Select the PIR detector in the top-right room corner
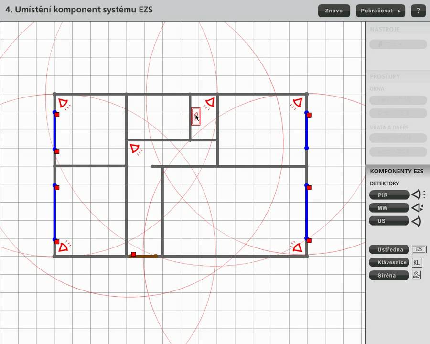This screenshot has height=344, width=430. (296, 103)
